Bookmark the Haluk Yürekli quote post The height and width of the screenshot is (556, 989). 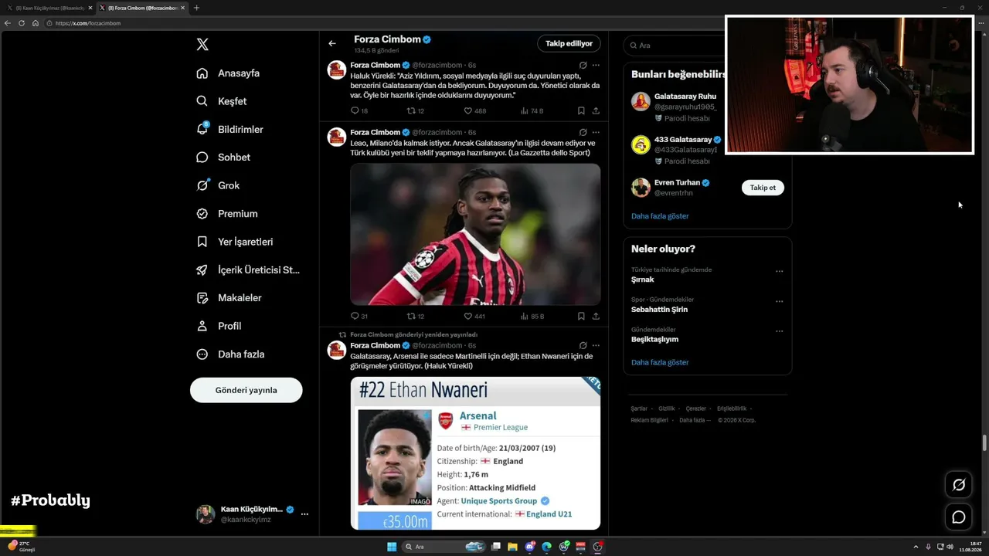[x=581, y=111]
